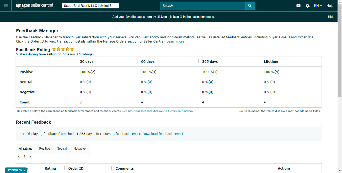The width and height of the screenshot is (342, 173).
Task: Click the Negative row label
Action: click(27, 92)
